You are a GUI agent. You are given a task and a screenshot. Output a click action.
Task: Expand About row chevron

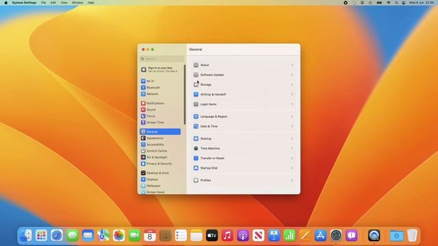292,65
